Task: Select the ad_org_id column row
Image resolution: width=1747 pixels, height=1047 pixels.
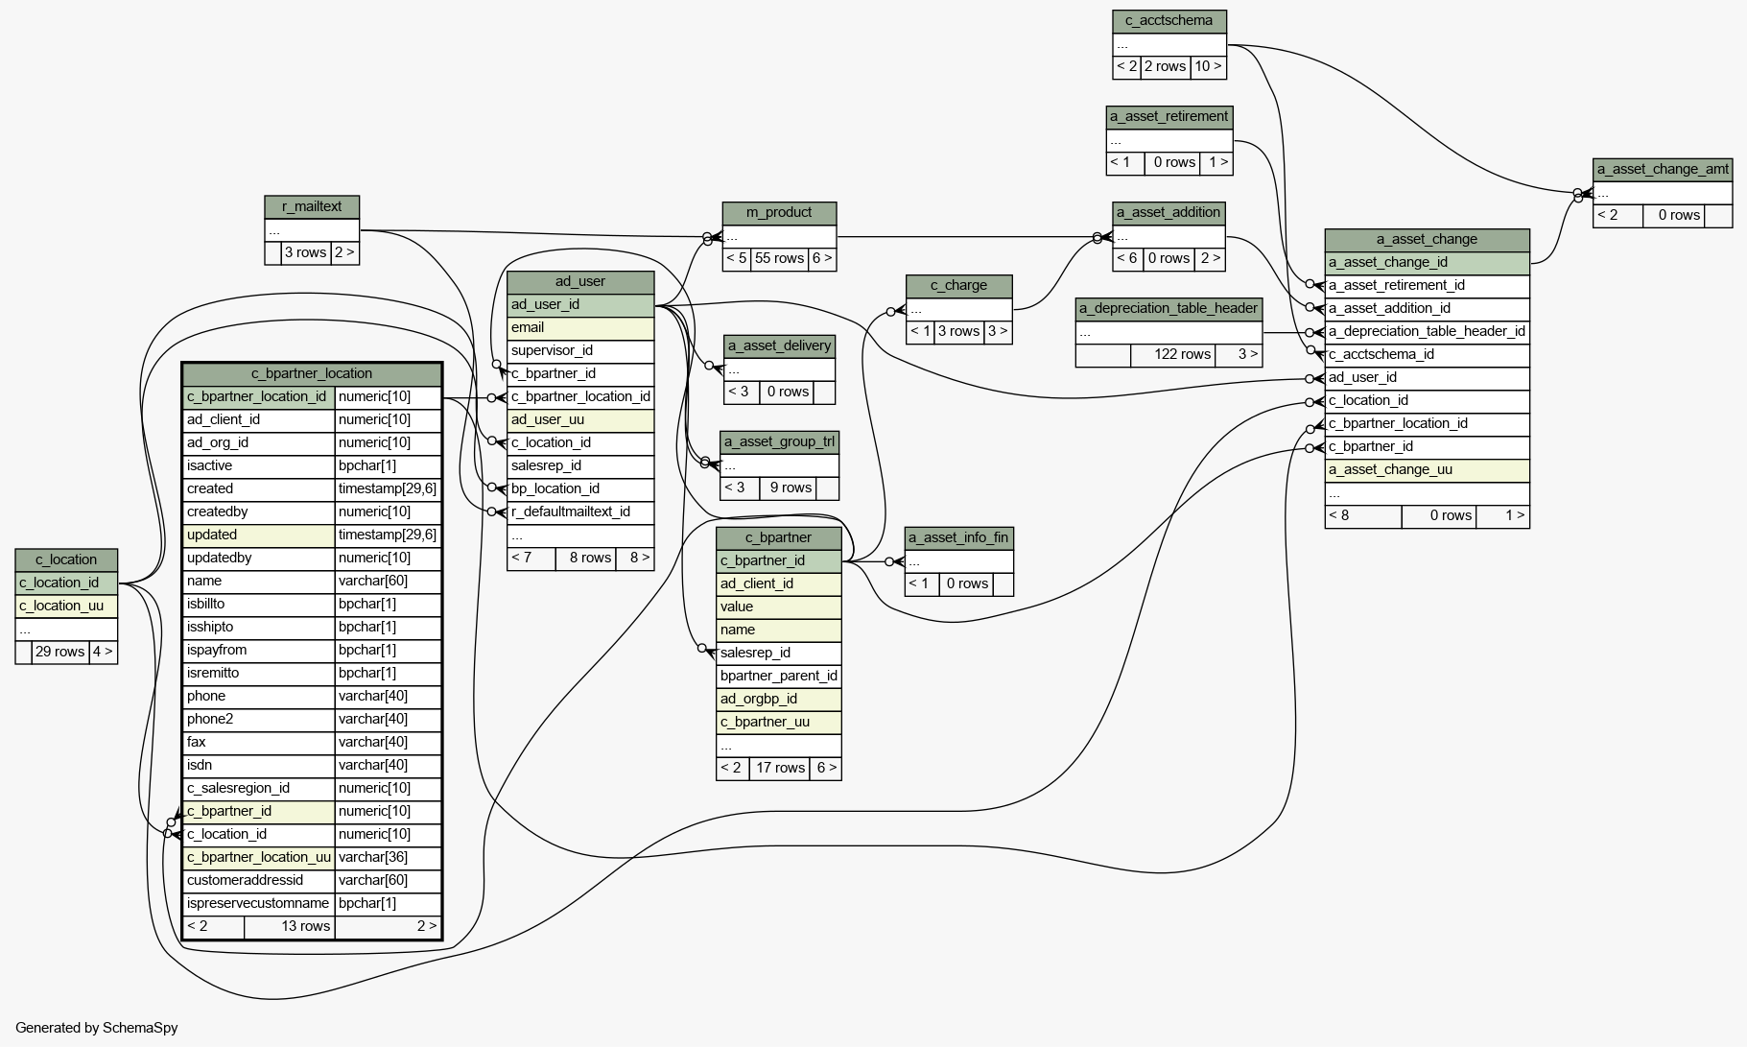Action: [312, 443]
